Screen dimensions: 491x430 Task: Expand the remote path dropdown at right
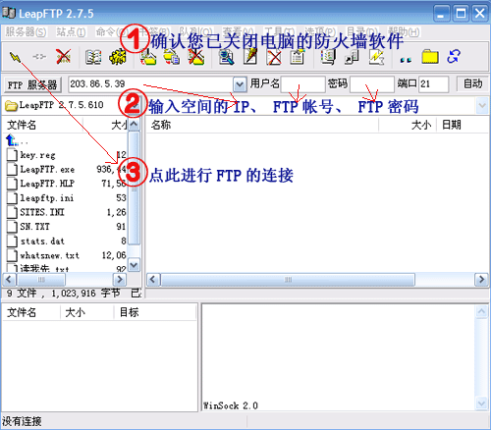pos(482,105)
